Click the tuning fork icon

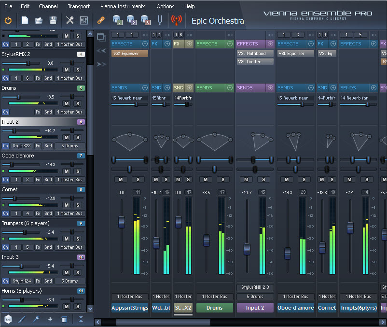[160, 20]
